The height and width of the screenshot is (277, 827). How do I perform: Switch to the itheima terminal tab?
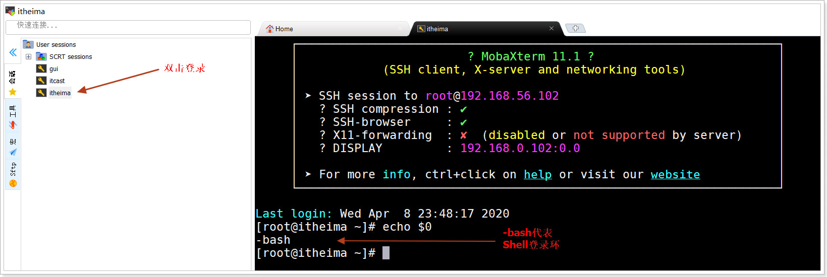[x=486, y=29]
